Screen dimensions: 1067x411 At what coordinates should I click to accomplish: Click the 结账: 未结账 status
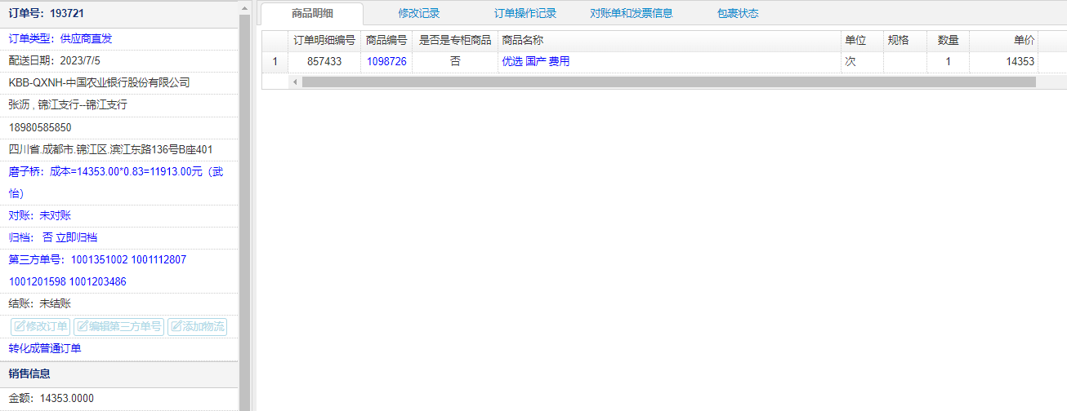[39, 303]
